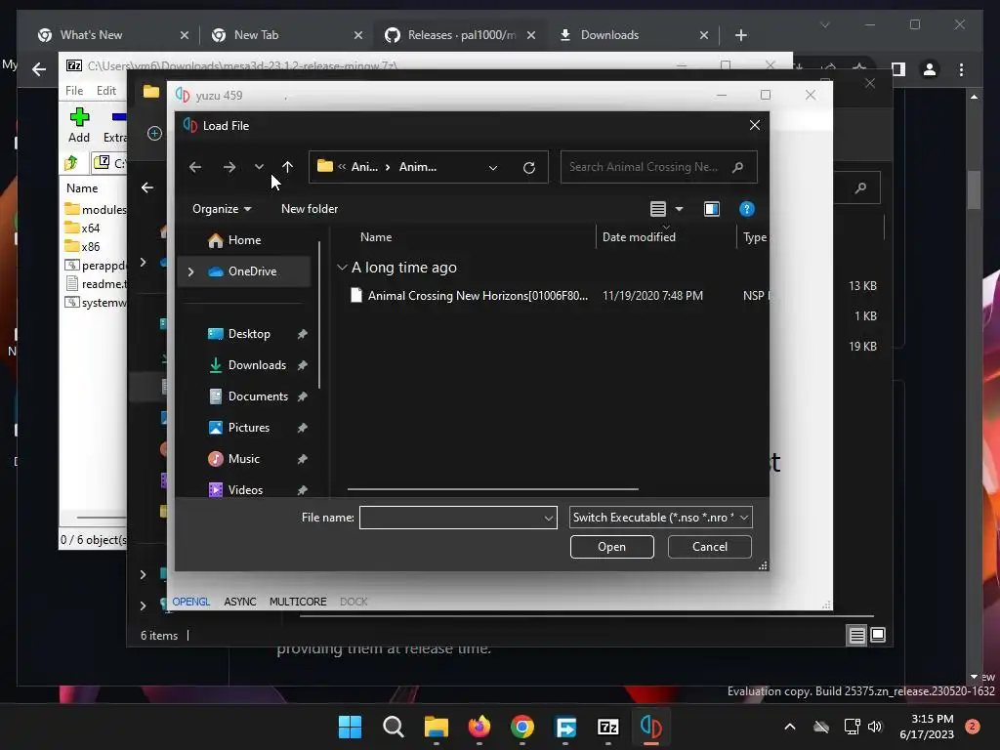Close the Load File dialog

(755, 126)
